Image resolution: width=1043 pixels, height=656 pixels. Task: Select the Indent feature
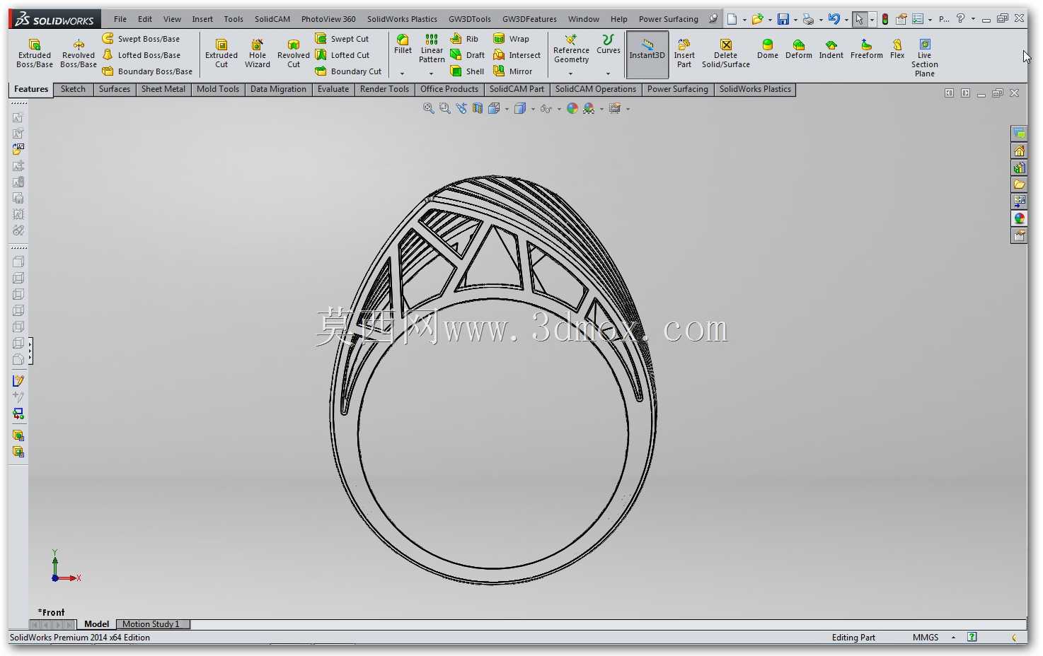[x=831, y=49]
